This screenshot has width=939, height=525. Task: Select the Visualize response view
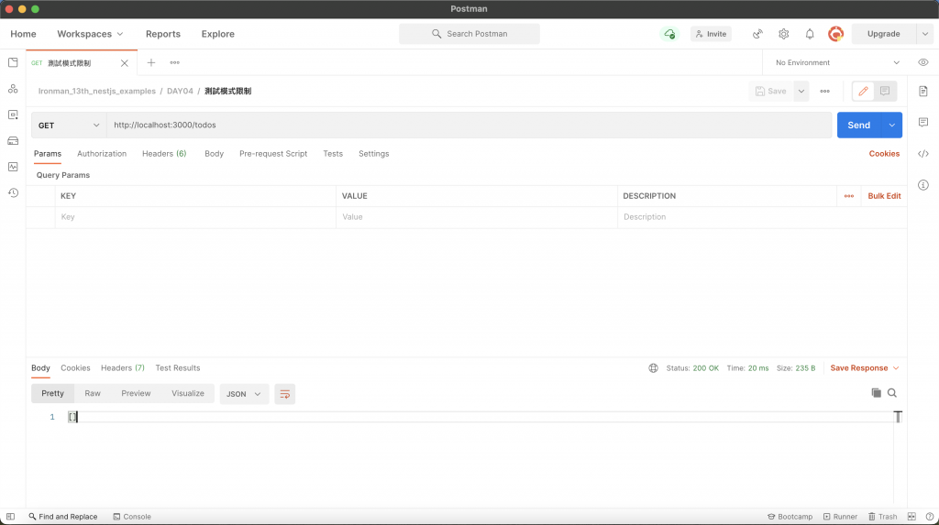pos(188,393)
